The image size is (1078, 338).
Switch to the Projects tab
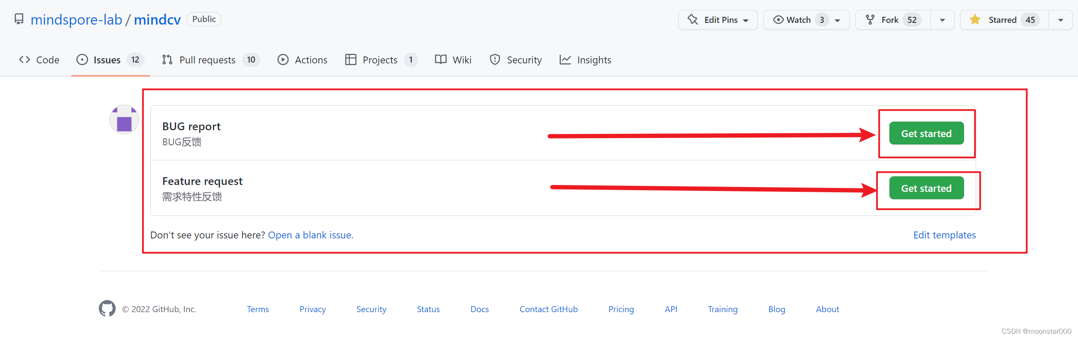coord(381,60)
